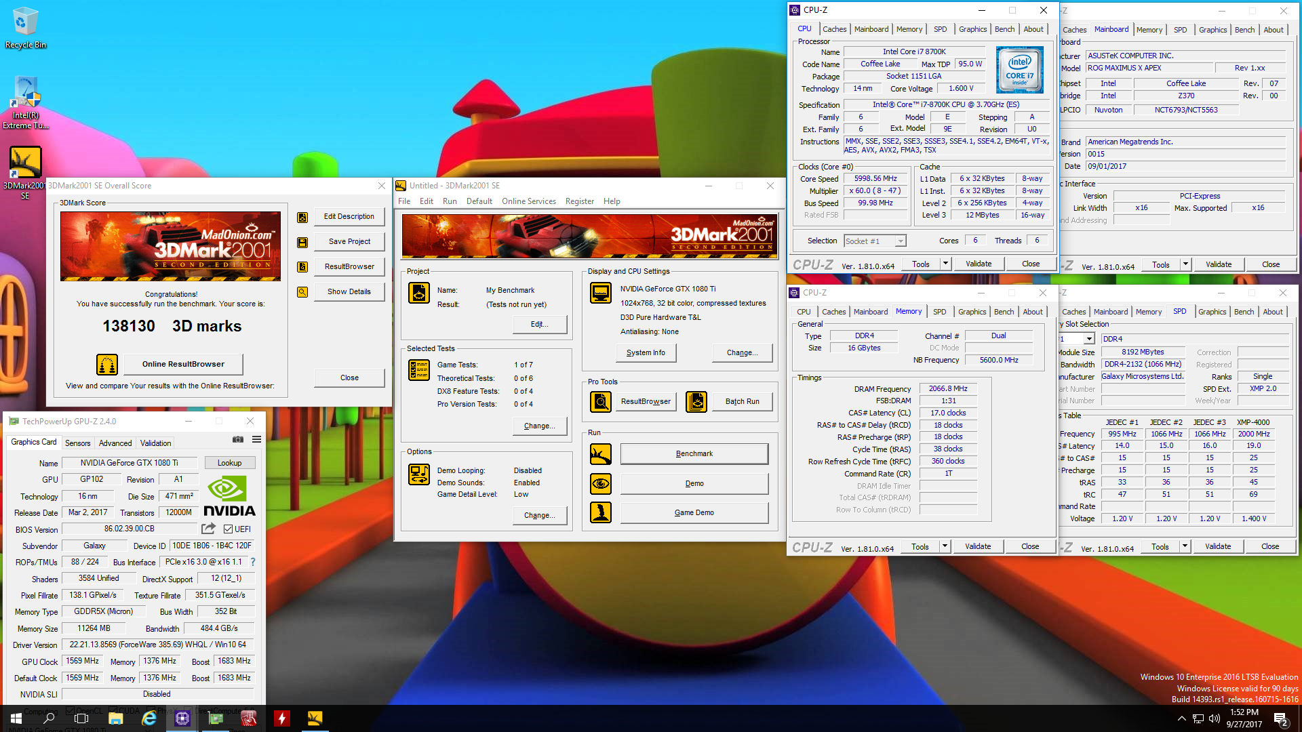Click the CPU-Z taskbar icon
Image resolution: width=1302 pixels, height=732 pixels.
(182, 718)
